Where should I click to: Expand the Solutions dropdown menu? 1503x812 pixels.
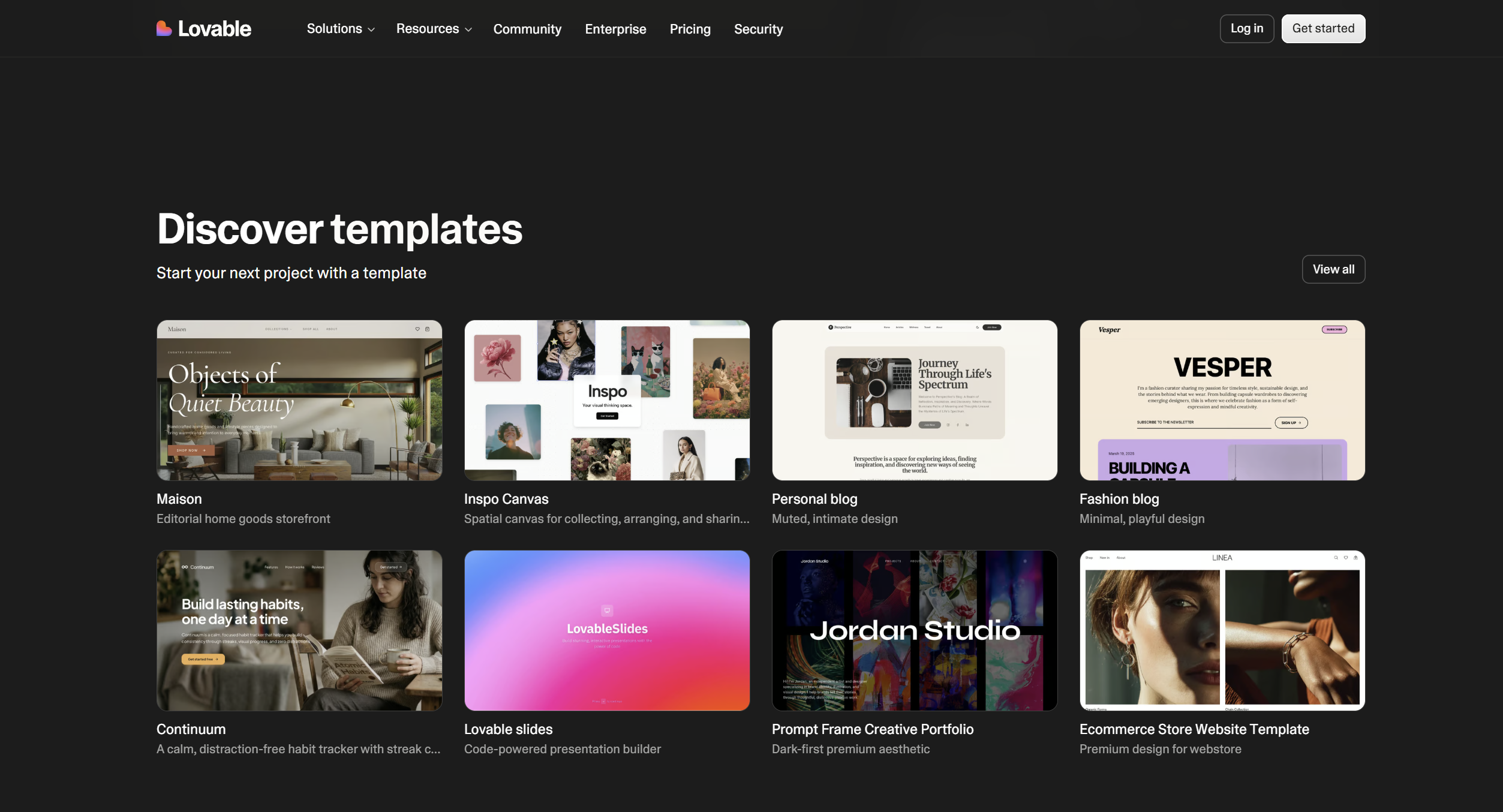tap(341, 29)
